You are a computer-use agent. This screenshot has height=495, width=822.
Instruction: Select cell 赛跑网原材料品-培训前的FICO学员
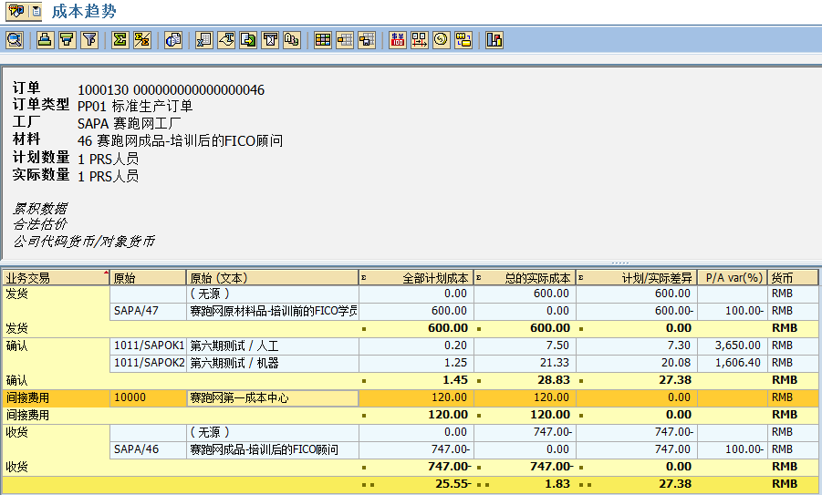(x=272, y=311)
